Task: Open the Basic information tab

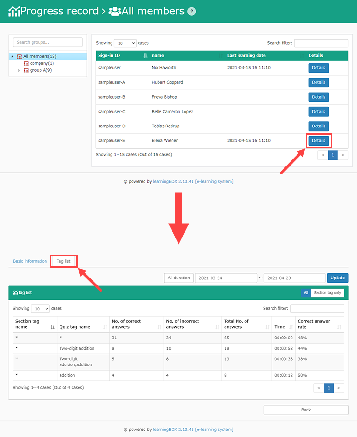Action: (30, 261)
